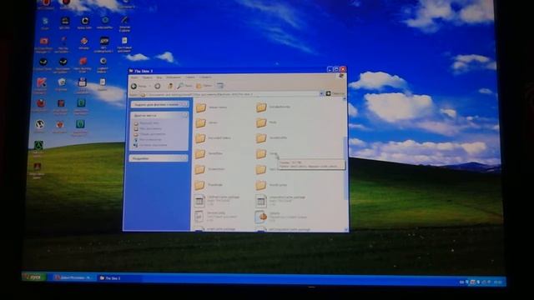Select the Recorded Videos folder
This screenshot has height=300, width=534.
pyautogui.click(x=213, y=138)
